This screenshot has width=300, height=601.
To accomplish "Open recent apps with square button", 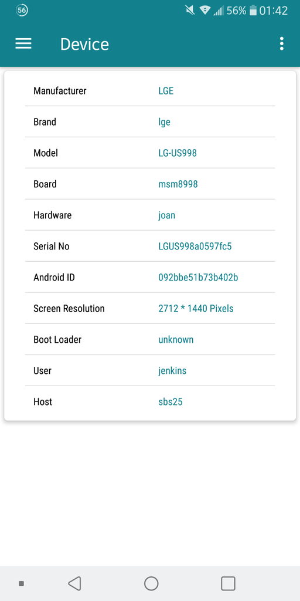I will [228, 583].
